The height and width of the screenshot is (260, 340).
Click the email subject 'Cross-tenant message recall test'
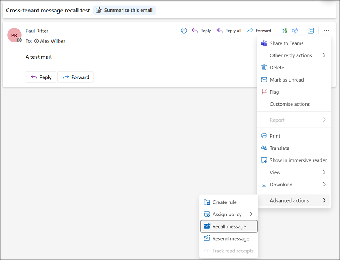coord(48,11)
